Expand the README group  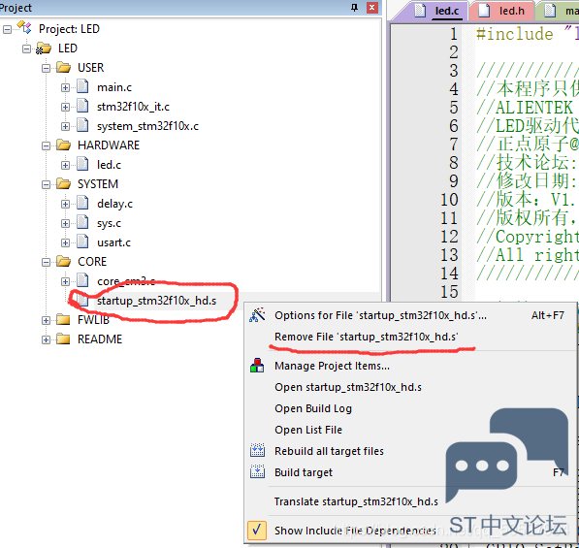(46, 339)
